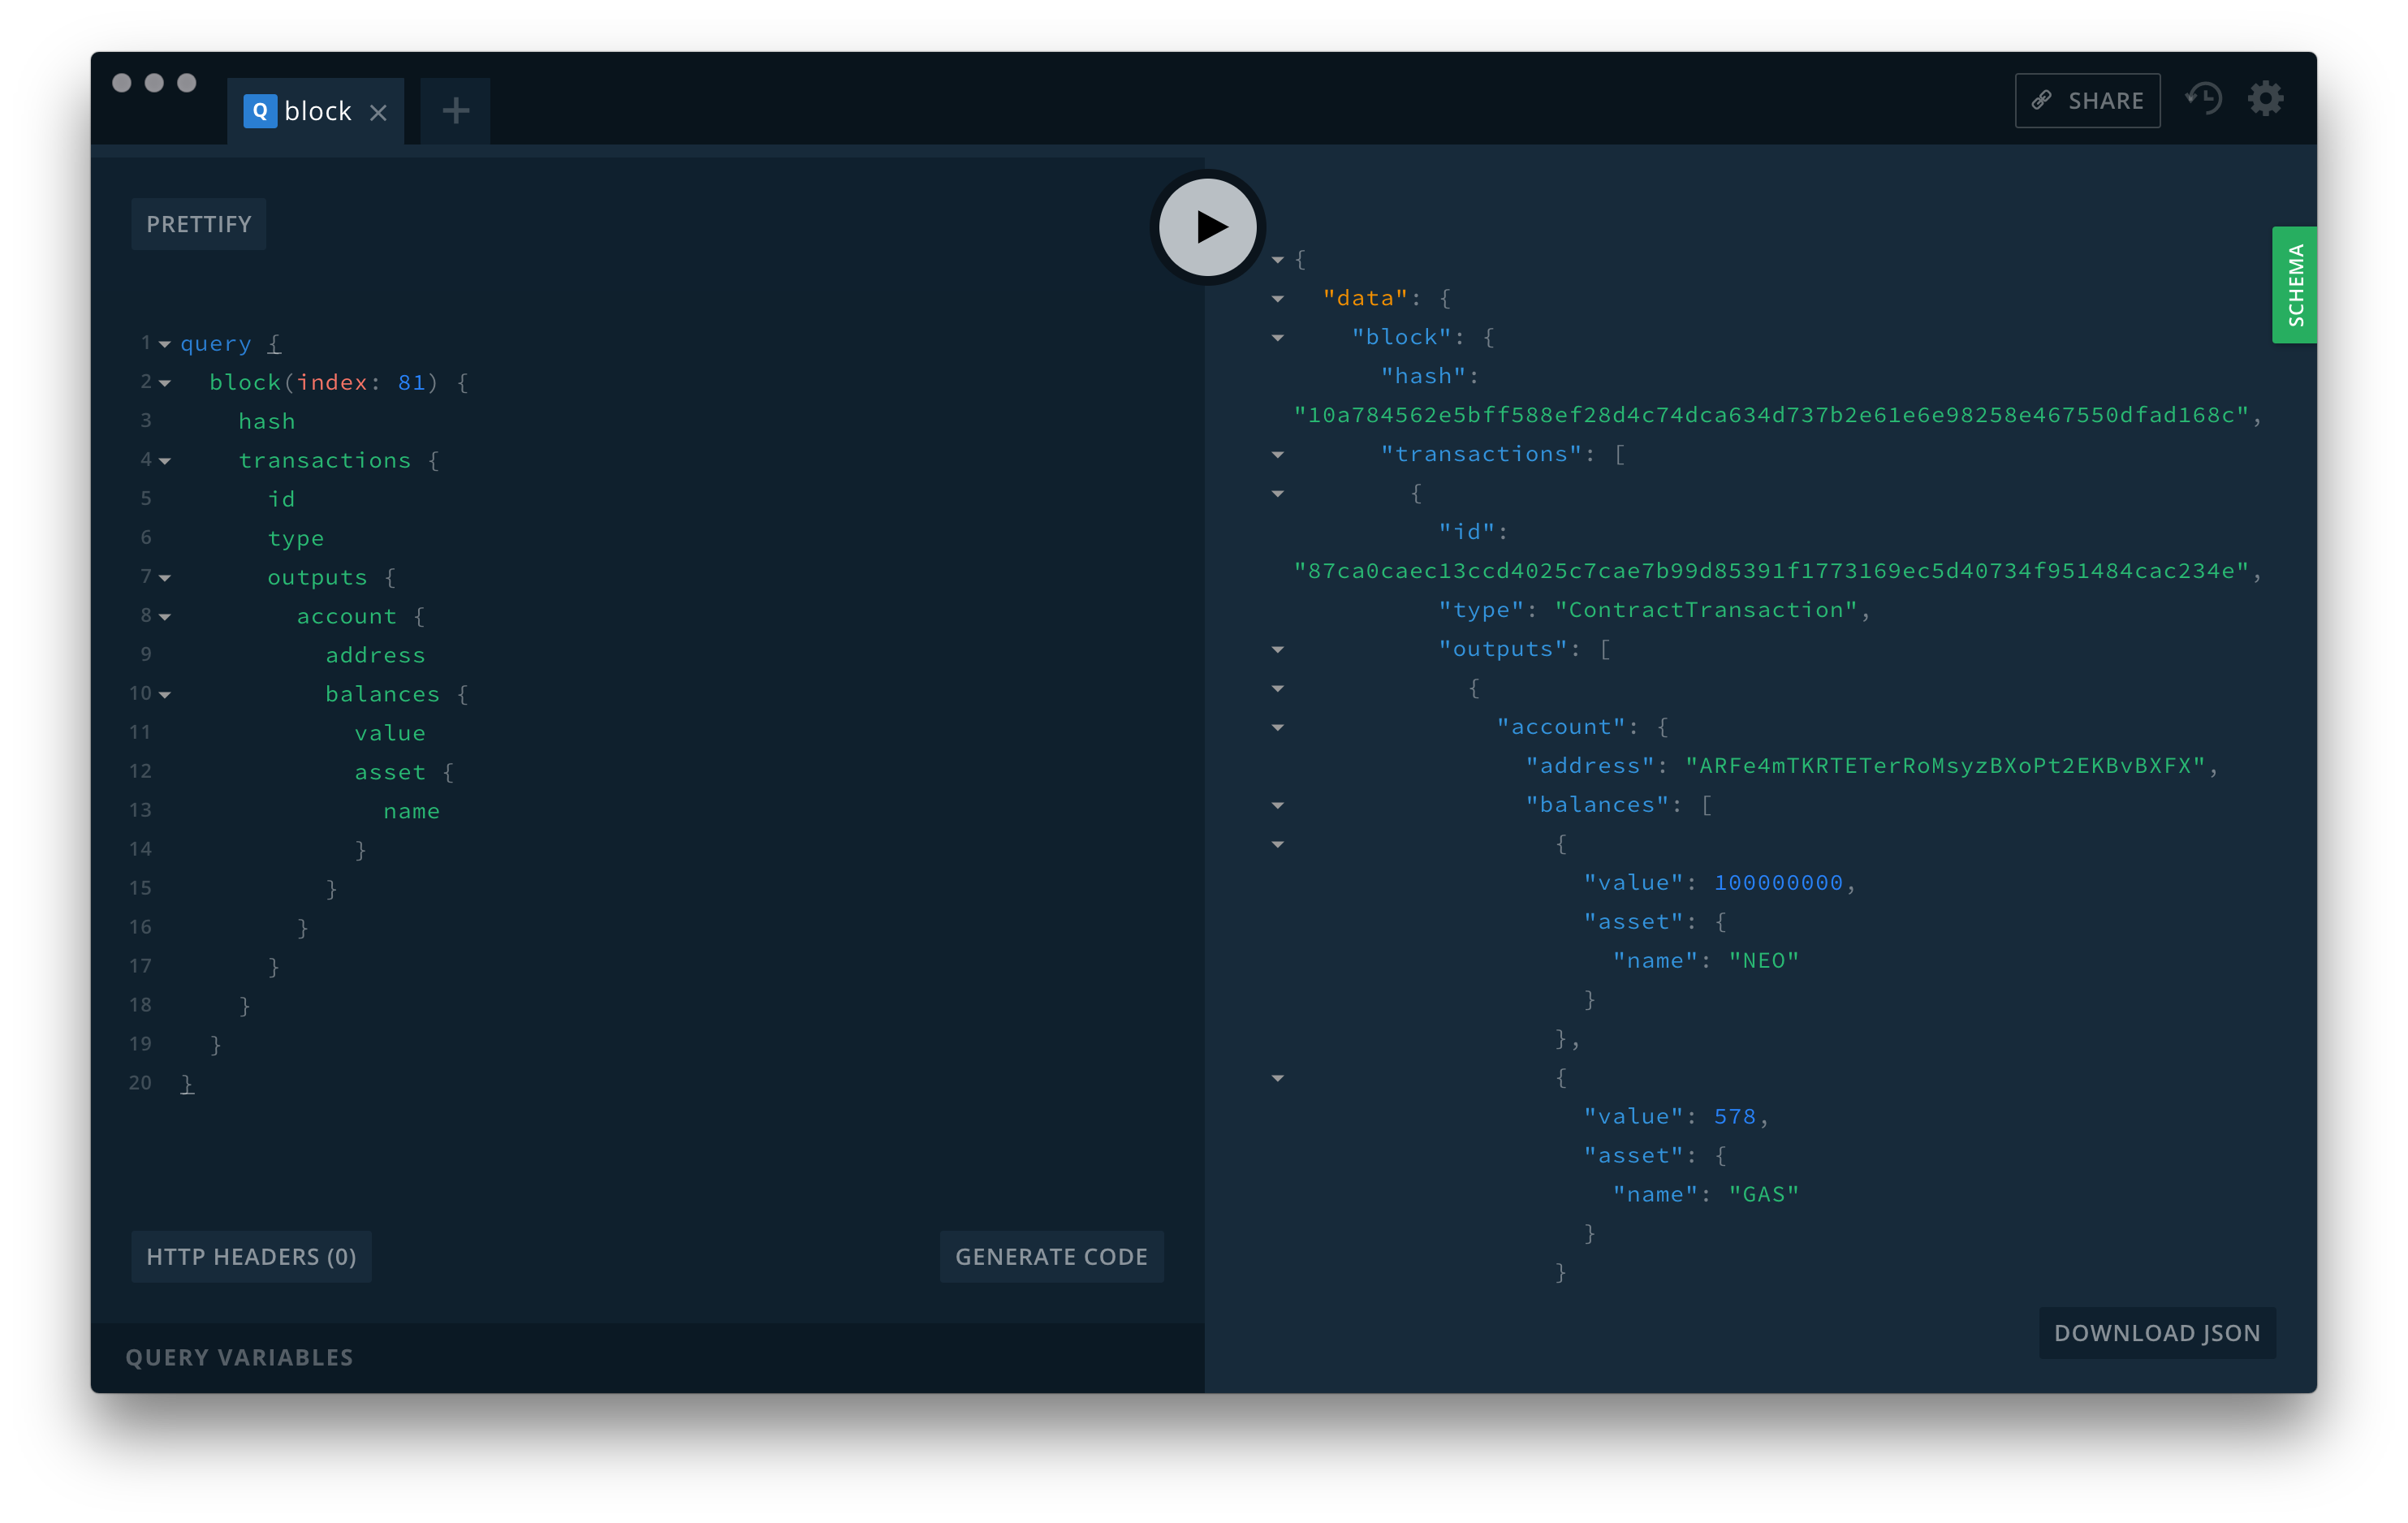Screen dimensions: 2408x1523
Task: Click the value 100000000 in the response
Action: click(x=1777, y=882)
